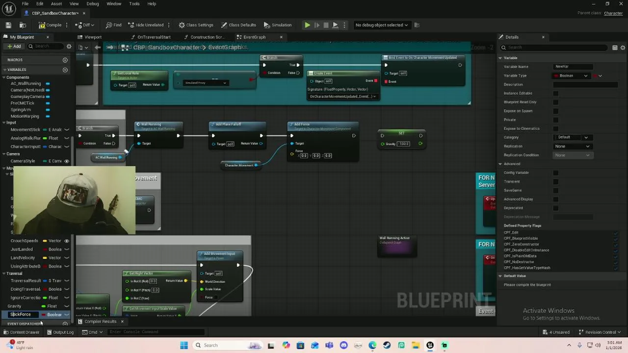Enable Blueprint Read Only checkbox

(555, 102)
